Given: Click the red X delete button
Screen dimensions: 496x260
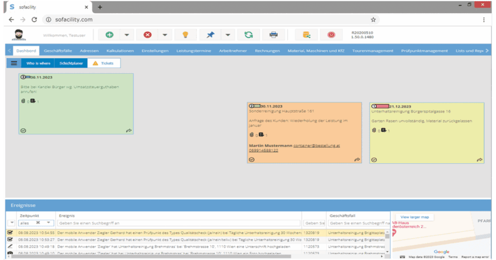Looking at the screenshot, I should pos(147,34).
